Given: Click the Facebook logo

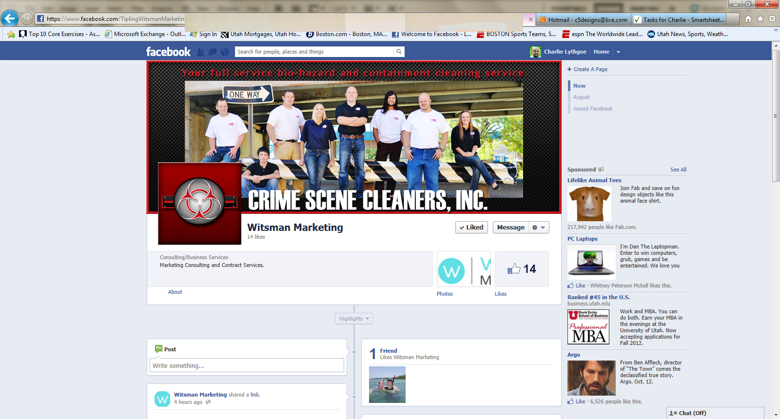Looking at the screenshot, I should coord(168,52).
